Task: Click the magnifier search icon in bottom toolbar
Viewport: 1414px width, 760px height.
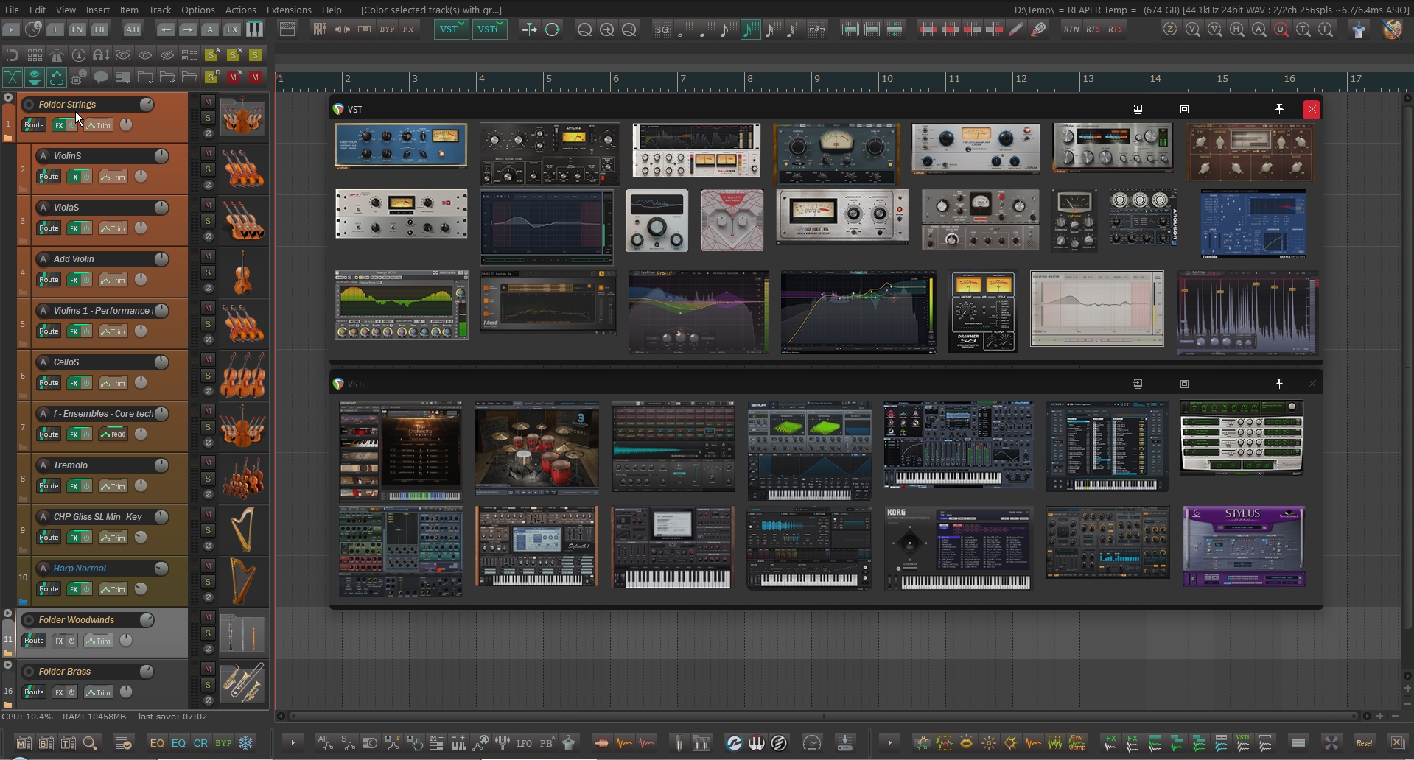Action: 91,743
